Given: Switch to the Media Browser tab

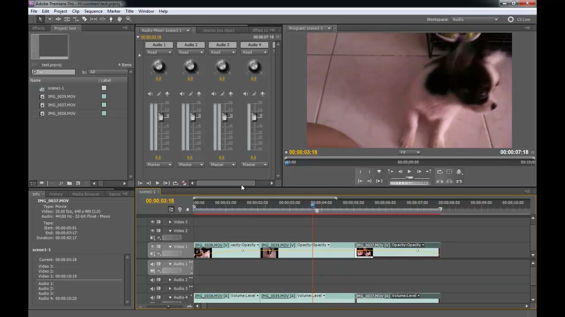Looking at the screenshot, I should [86, 194].
